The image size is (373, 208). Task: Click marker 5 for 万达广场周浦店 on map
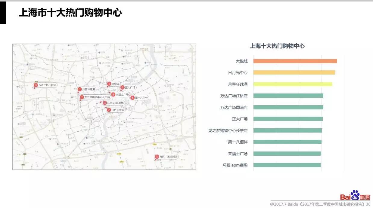tap(157, 157)
